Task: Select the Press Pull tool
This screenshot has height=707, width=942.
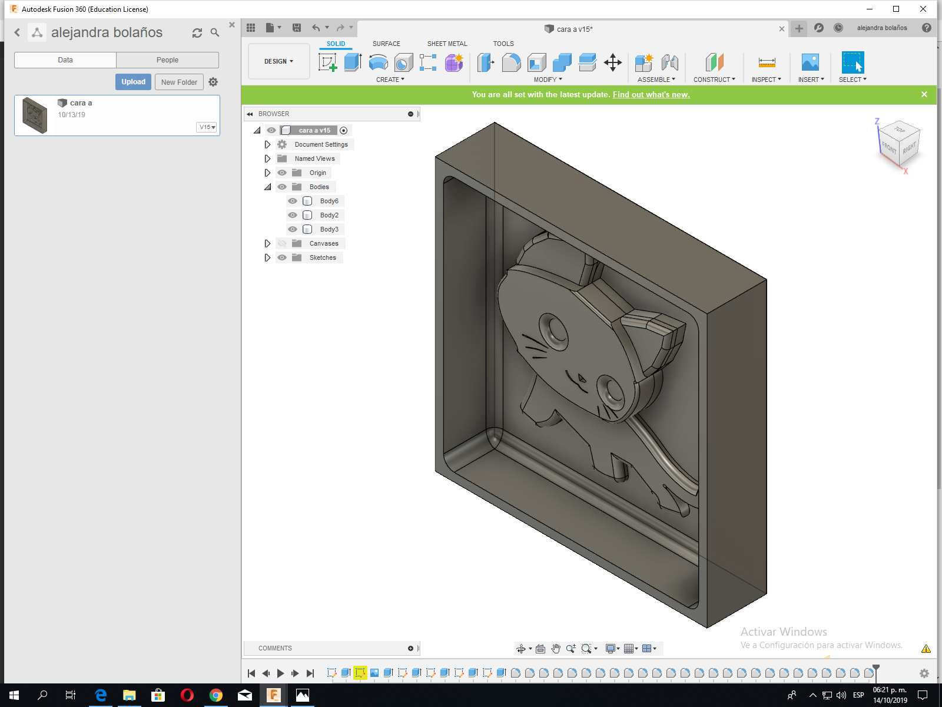Action: point(486,62)
